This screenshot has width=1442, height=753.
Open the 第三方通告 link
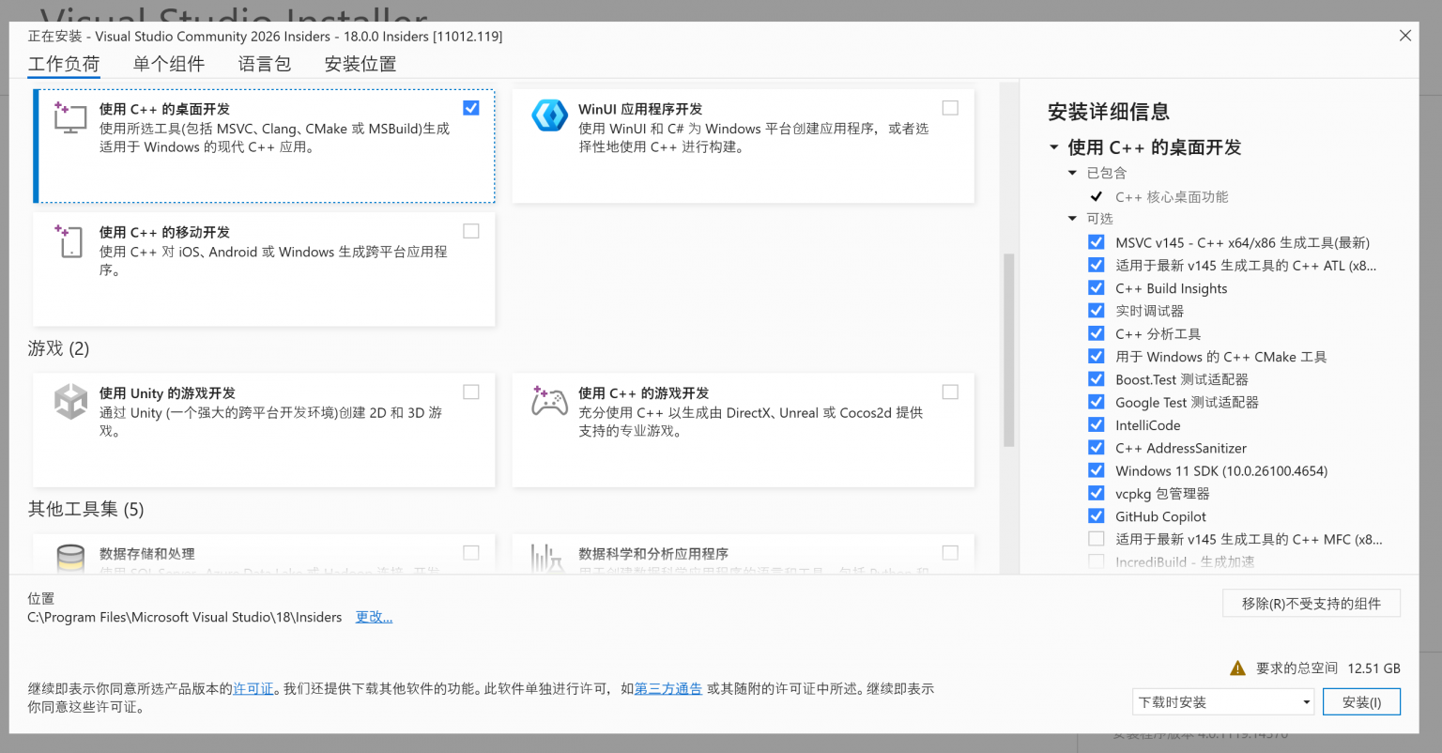[668, 688]
